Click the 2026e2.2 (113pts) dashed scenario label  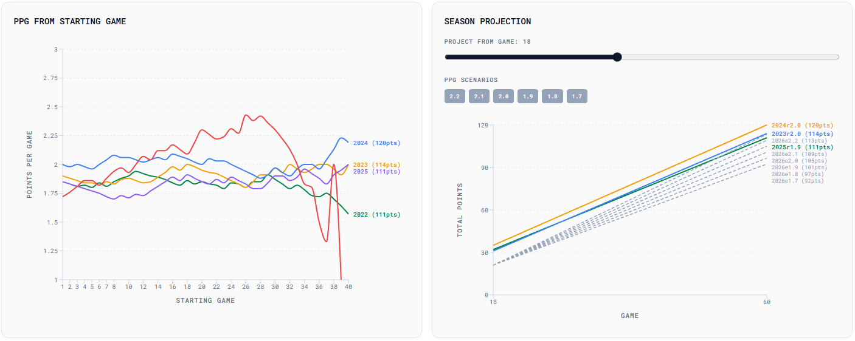click(x=799, y=140)
